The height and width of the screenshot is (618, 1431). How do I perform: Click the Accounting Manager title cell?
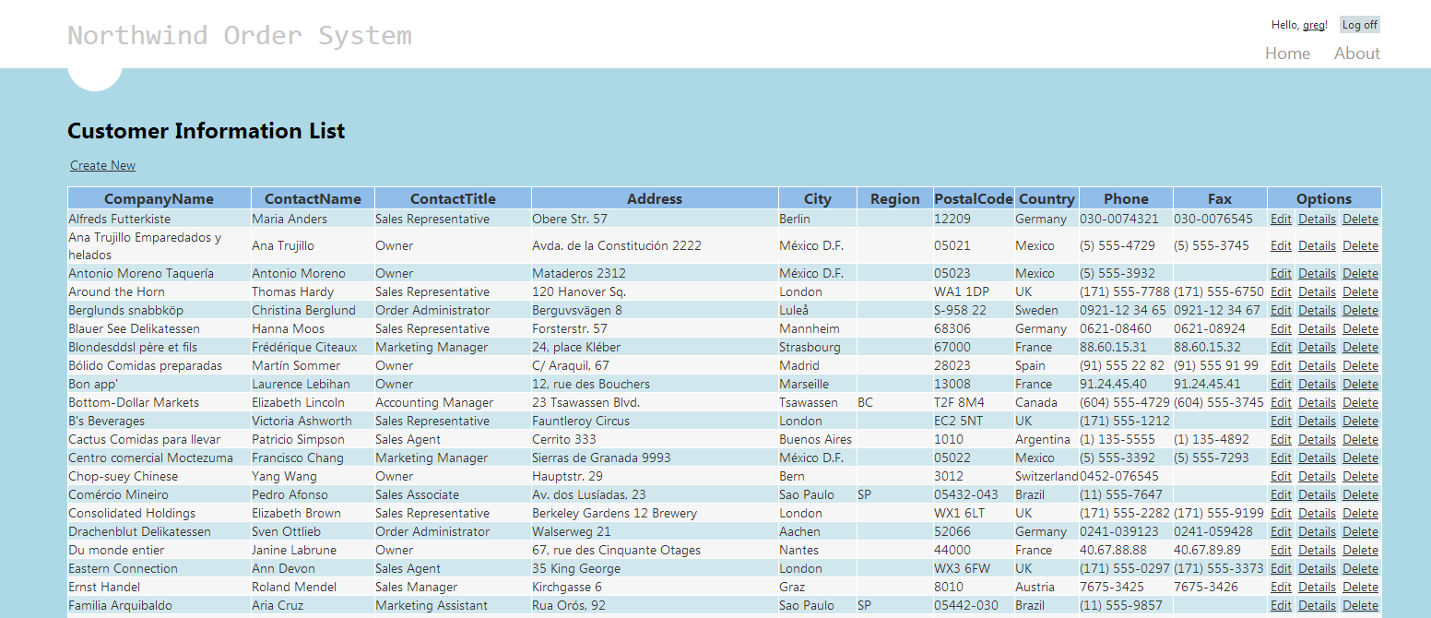(x=453, y=402)
